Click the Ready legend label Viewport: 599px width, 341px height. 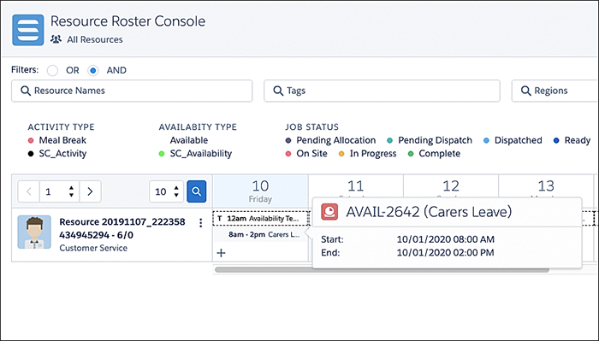click(578, 140)
